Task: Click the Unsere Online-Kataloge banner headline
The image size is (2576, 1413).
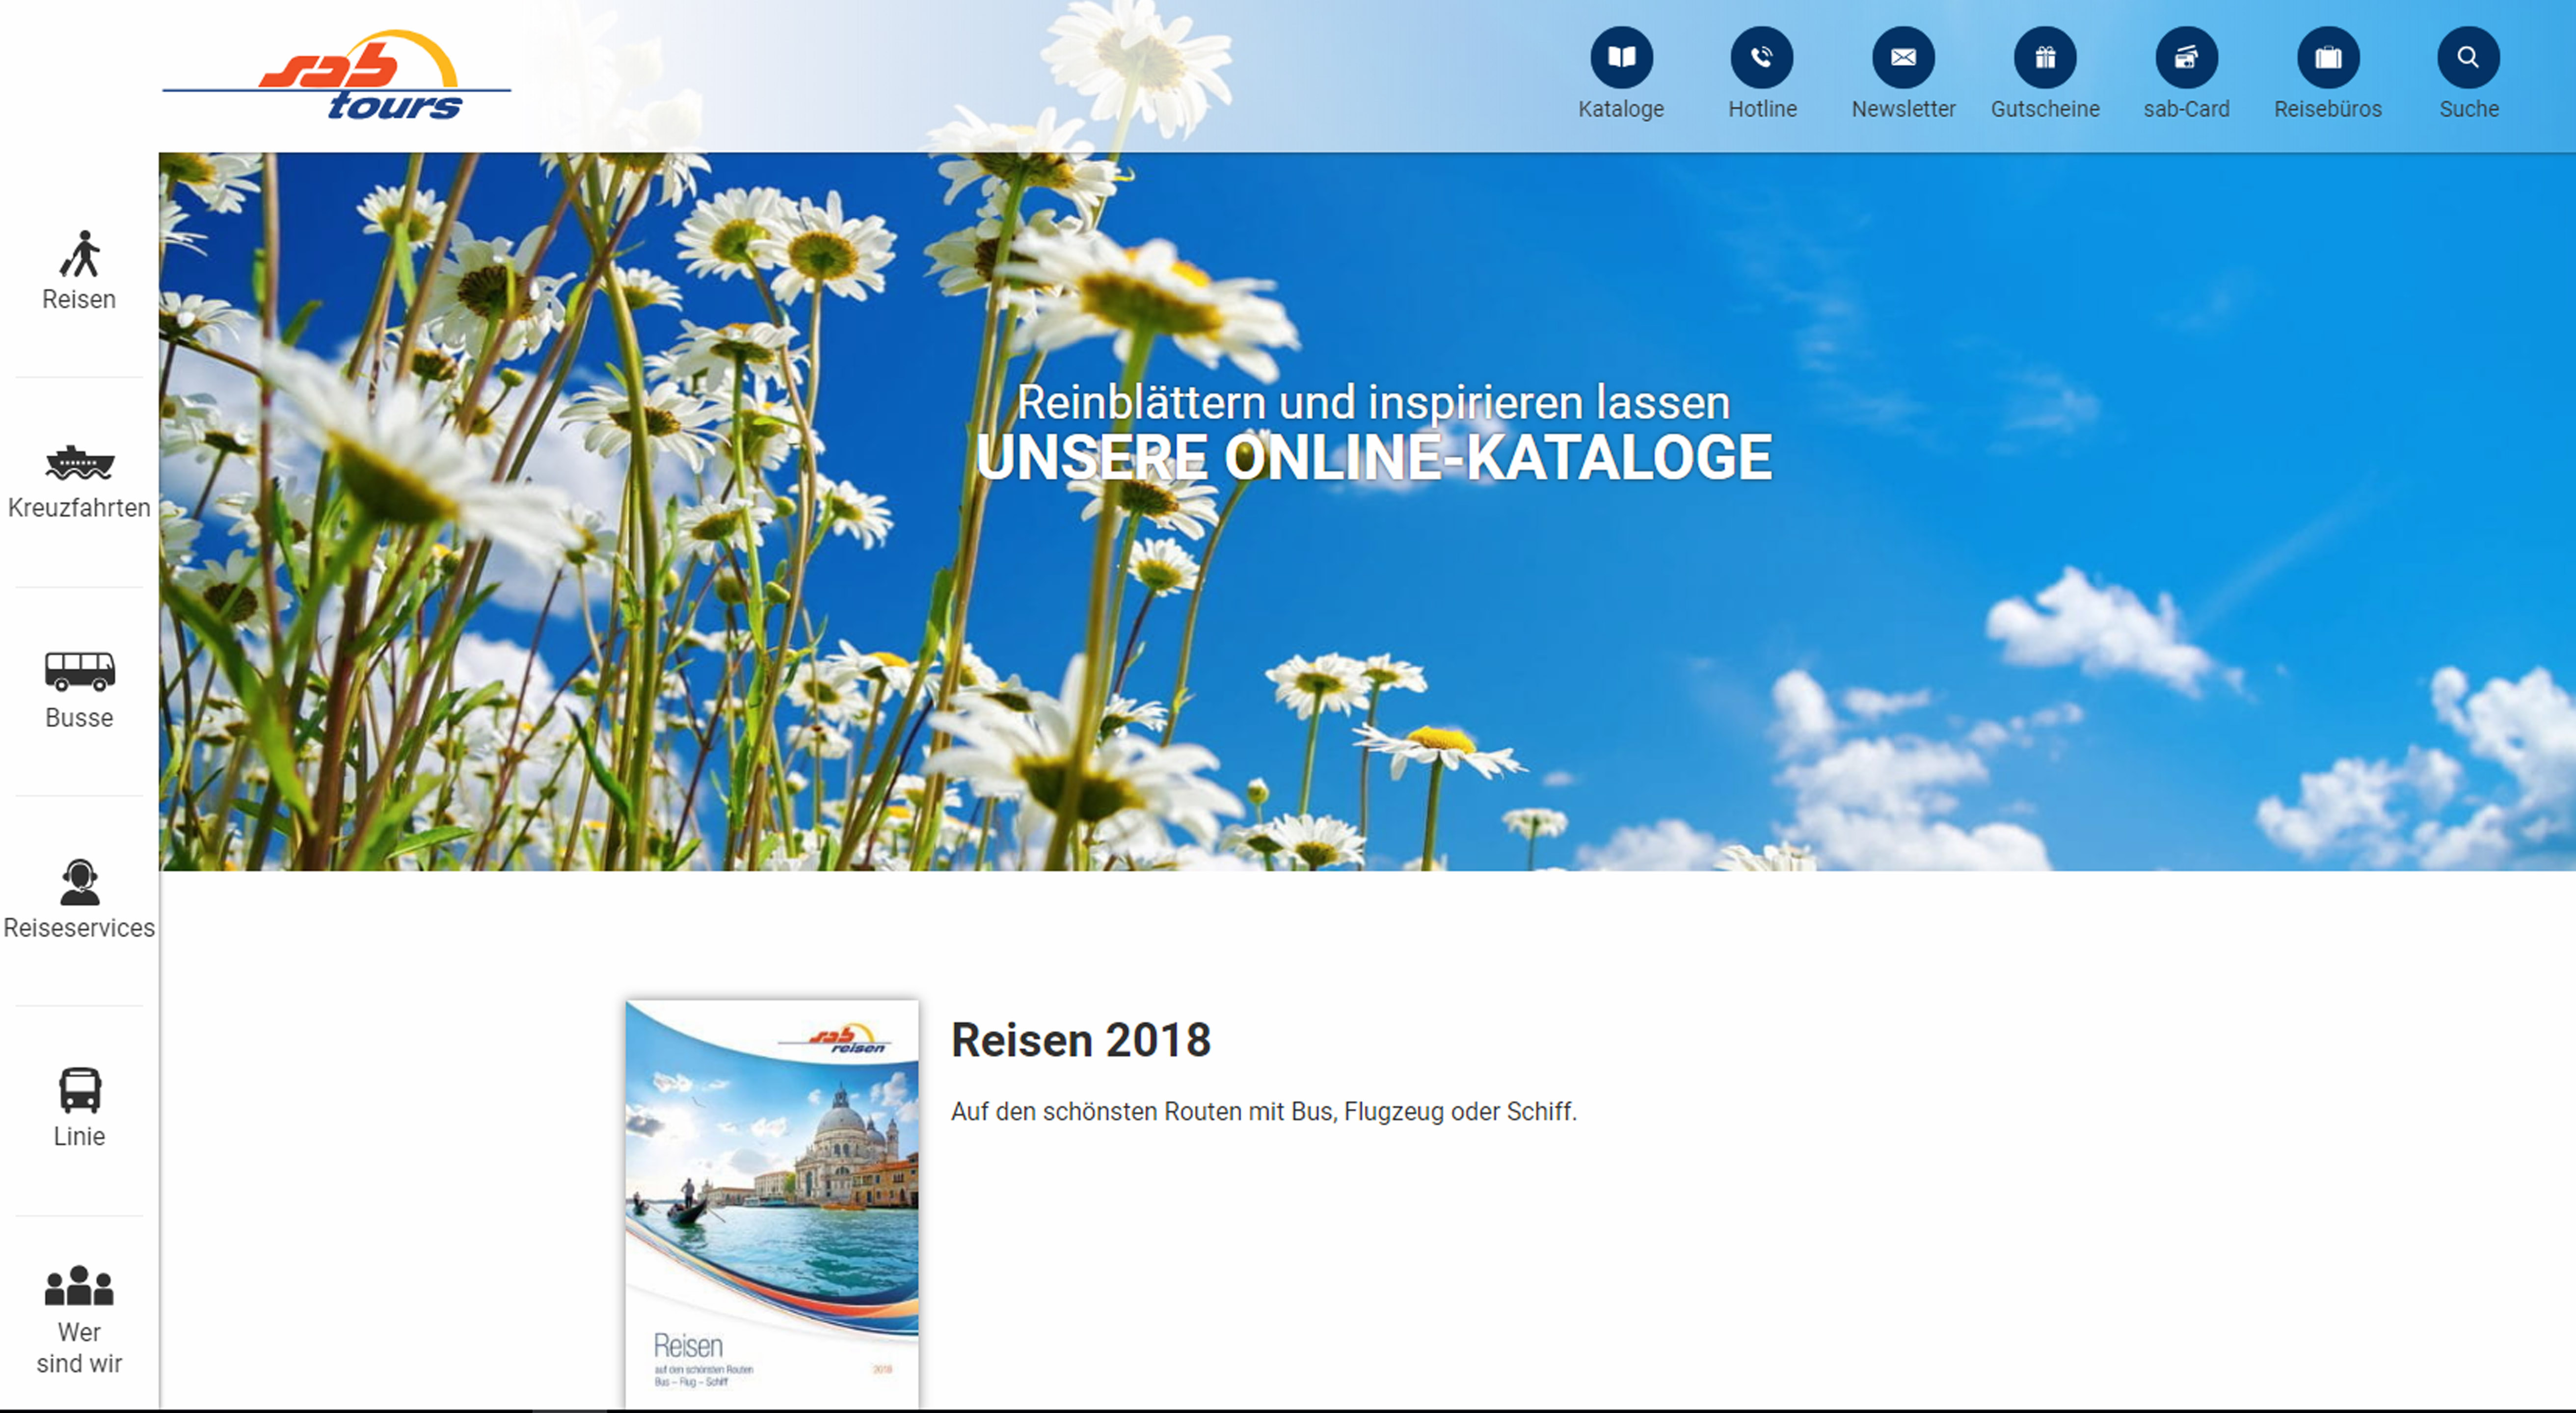Action: tap(1373, 458)
